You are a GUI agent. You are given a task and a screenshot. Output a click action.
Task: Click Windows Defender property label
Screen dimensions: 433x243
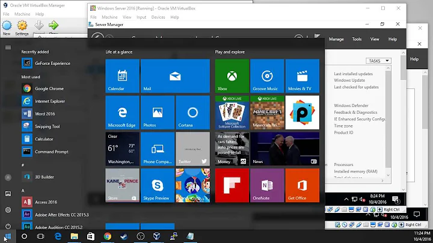click(x=351, y=105)
